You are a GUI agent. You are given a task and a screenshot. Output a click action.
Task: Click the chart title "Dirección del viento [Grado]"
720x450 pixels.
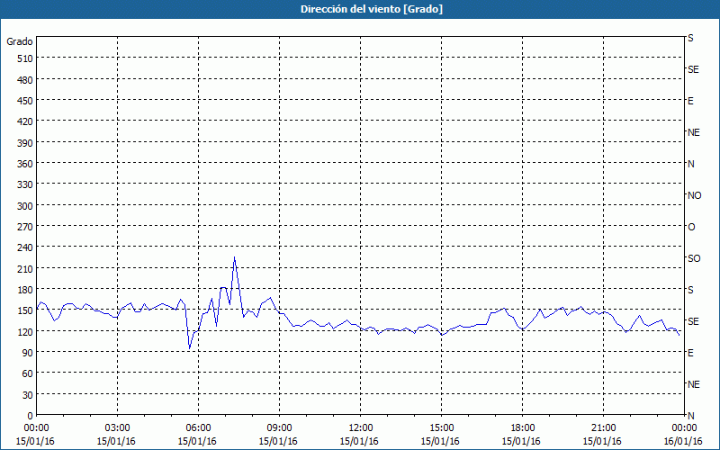(372, 9)
